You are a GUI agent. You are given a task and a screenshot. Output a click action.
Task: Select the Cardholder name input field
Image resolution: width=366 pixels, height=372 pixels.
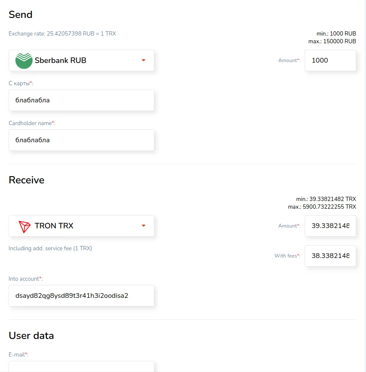(81, 140)
